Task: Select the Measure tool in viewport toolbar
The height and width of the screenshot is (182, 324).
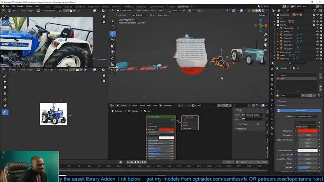Action: (113, 64)
